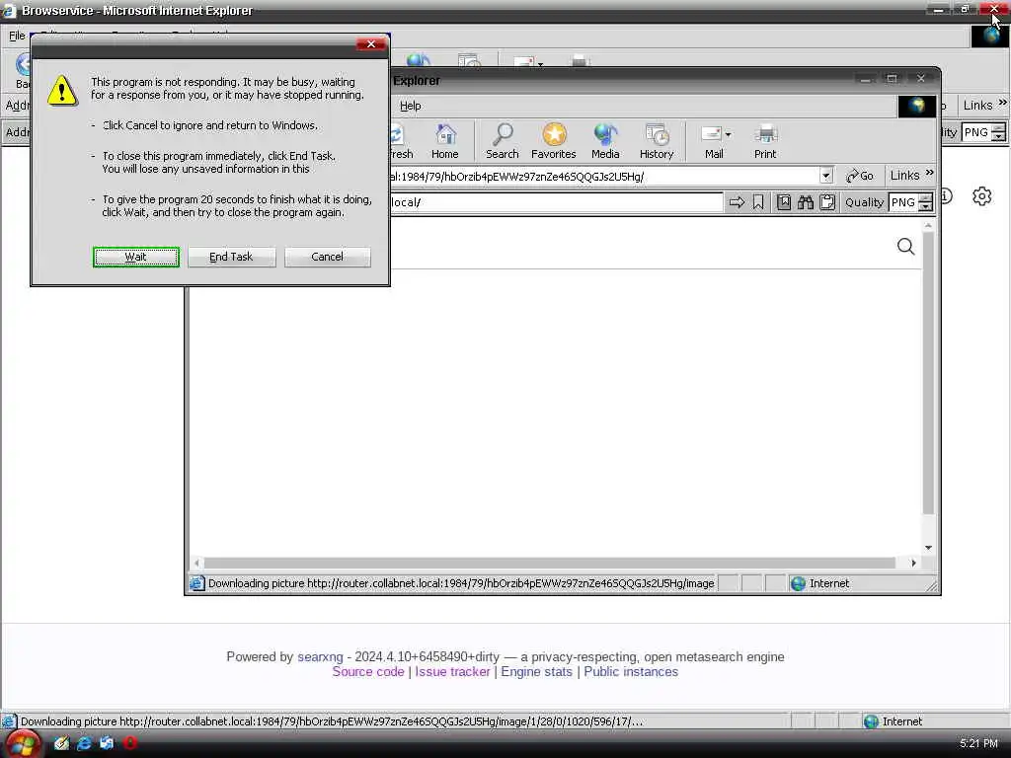The image size is (1011, 758).
Task: Click Home icon in front Explorer window
Action: (445, 141)
